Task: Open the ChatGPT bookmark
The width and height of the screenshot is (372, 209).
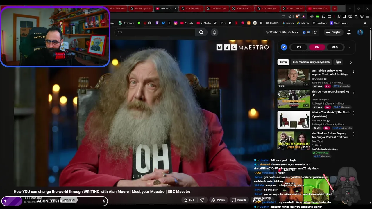Action: [272, 23]
